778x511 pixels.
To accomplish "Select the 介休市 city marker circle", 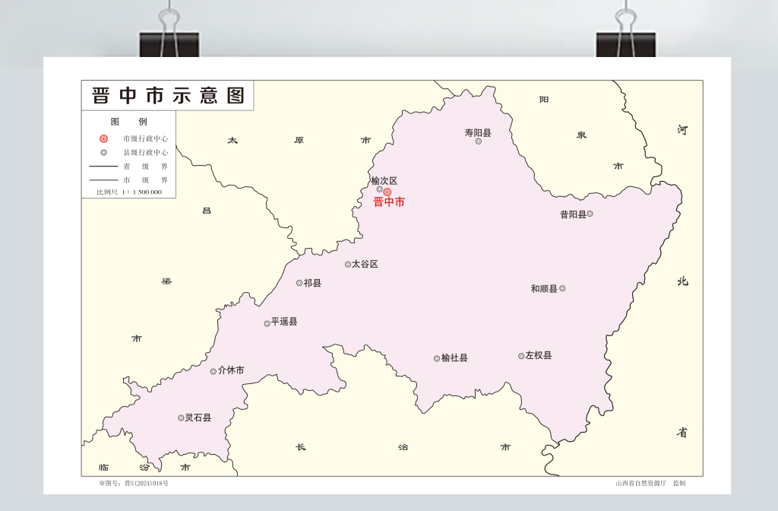I will pos(213,371).
